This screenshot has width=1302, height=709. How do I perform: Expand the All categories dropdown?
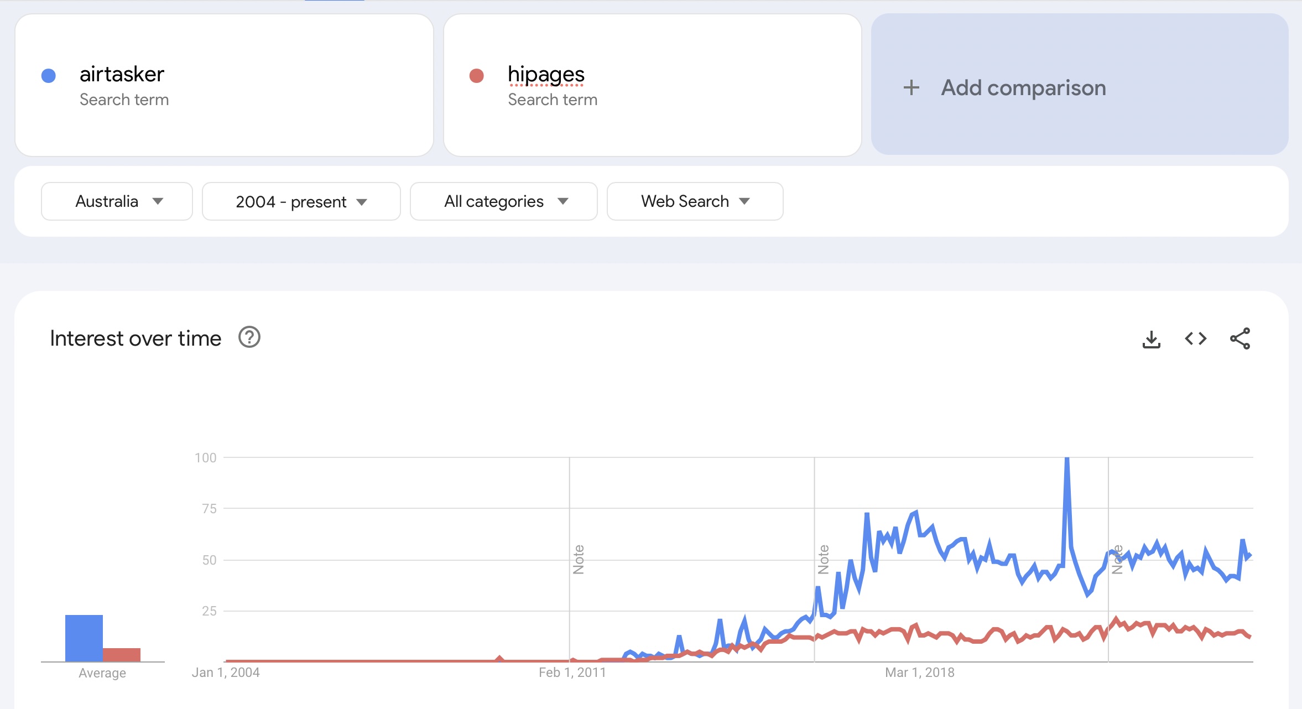click(x=503, y=201)
